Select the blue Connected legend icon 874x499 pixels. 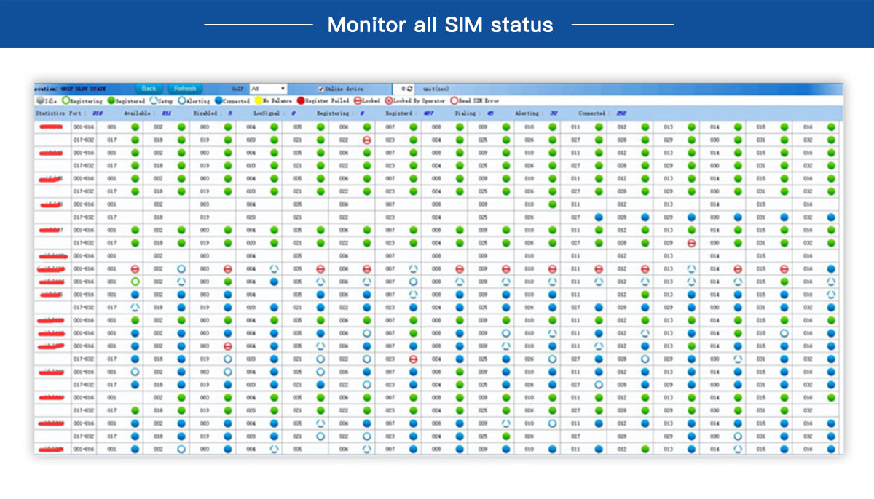click(219, 101)
